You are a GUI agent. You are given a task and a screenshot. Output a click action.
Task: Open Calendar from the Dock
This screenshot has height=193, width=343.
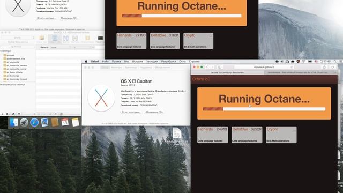(65, 122)
